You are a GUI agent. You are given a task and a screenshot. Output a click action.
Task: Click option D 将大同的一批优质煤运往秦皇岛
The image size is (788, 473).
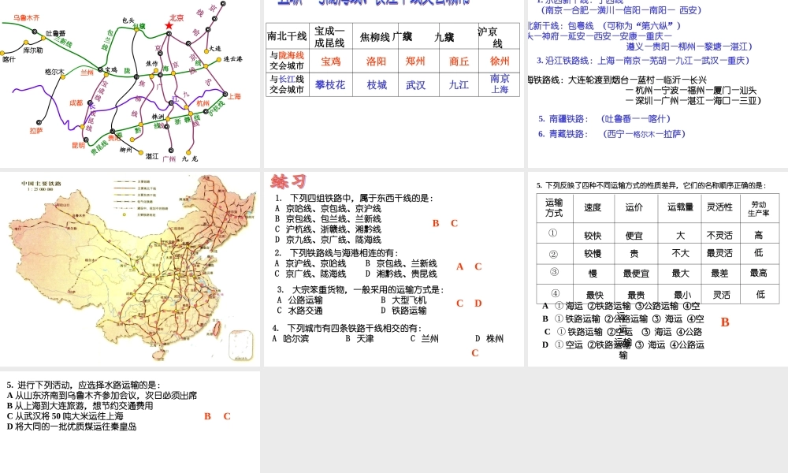[72, 426]
